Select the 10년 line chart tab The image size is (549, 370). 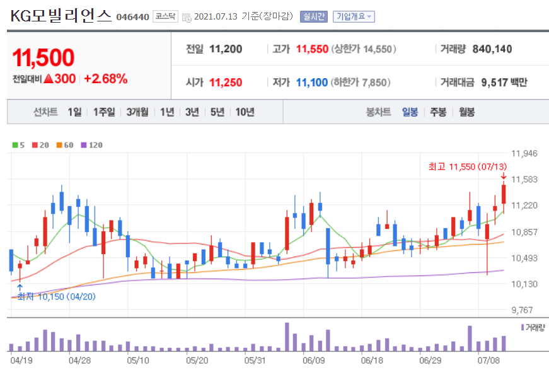245,112
